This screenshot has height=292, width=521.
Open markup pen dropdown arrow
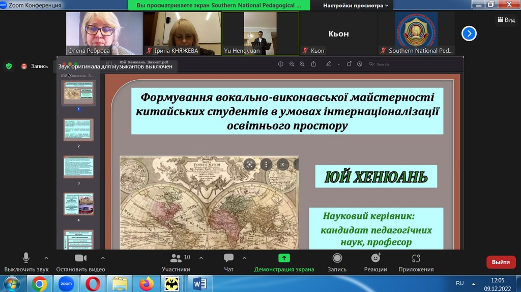click(x=338, y=64)
